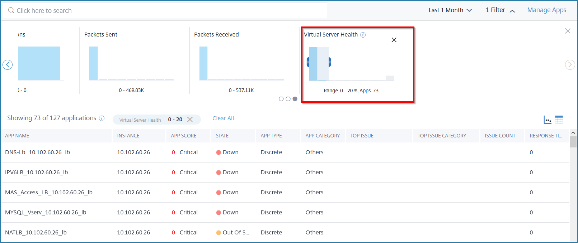Grab the right Virtual Server Health range handle
The width and height of the screenshot is (578, 243).
329,62
